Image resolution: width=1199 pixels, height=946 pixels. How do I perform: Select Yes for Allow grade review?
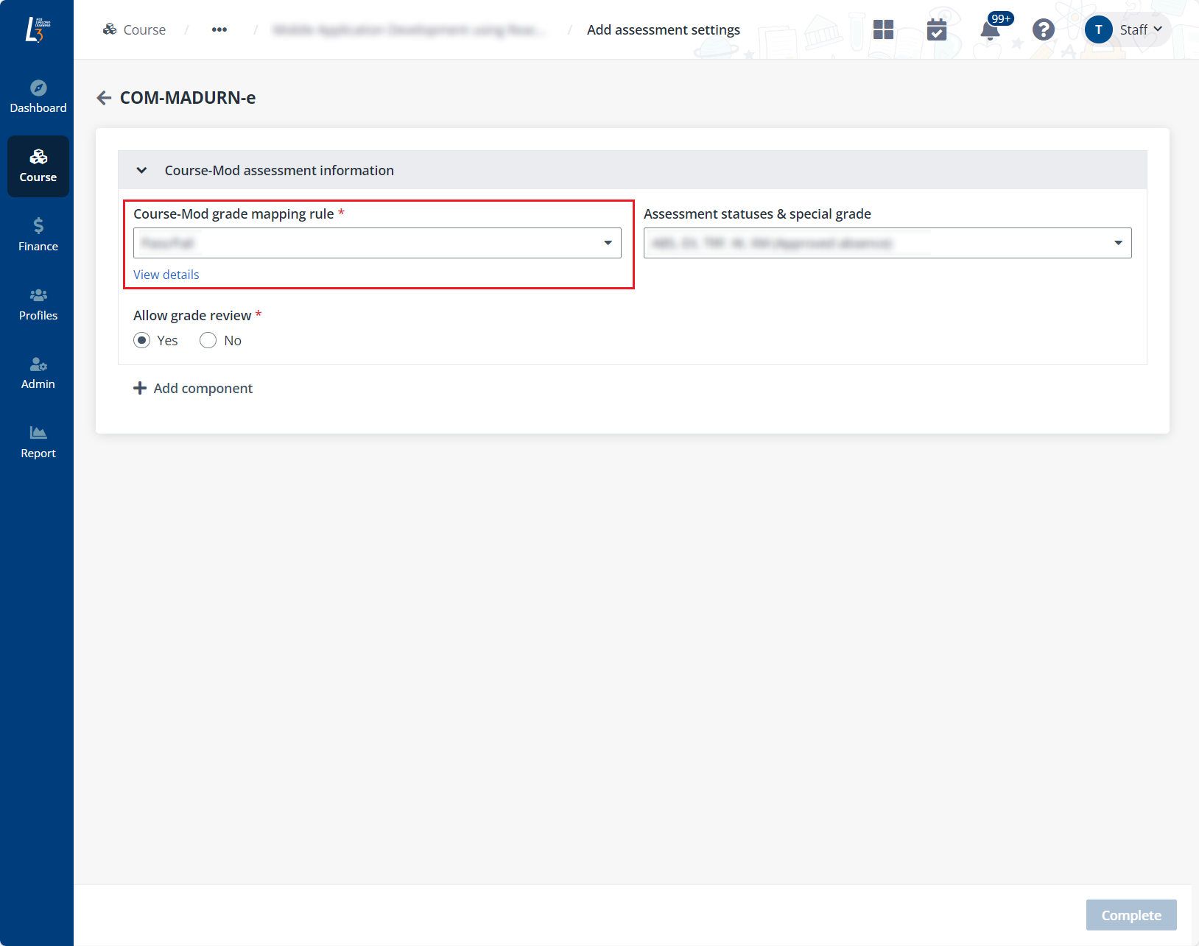(142, 340)
